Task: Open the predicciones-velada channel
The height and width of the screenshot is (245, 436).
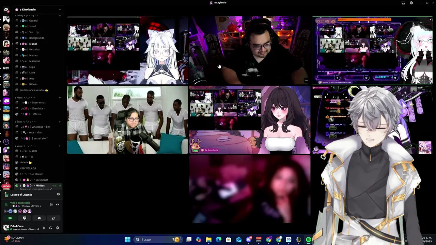Action: pyautogui.click(x=37, y=90)
